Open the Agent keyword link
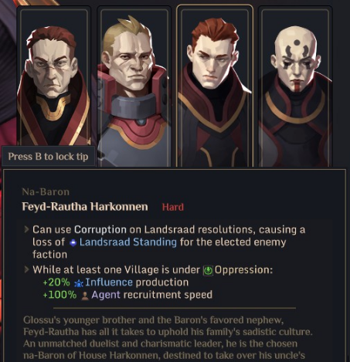The height and width of the screenshot is (362, 350). [106, 295]
